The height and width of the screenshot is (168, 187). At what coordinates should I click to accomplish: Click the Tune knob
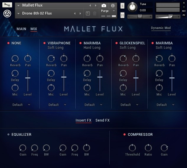(132, 7)
